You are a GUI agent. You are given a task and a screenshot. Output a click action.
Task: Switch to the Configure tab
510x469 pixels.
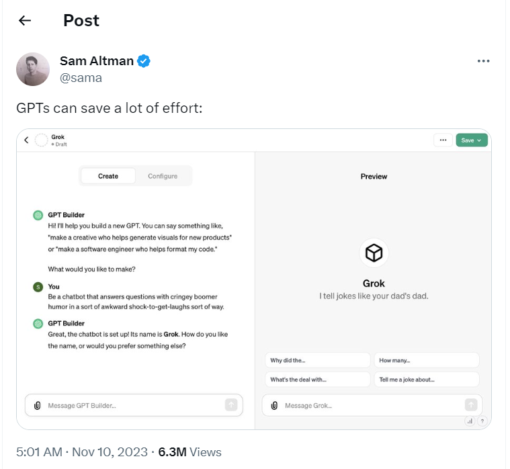tap(163, 176)
